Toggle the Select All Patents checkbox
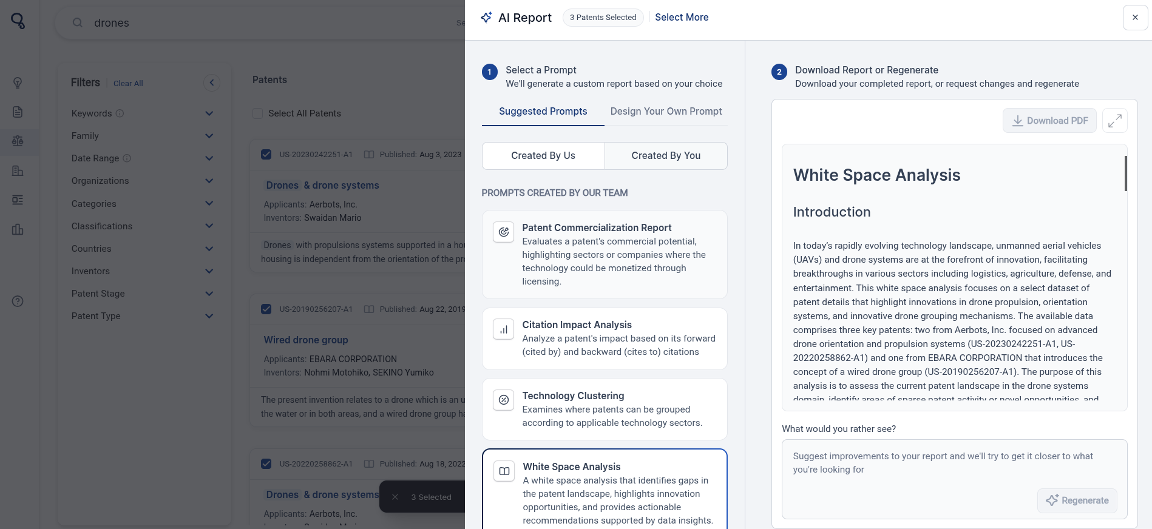 pyautogui.click(x=257, y=113)
